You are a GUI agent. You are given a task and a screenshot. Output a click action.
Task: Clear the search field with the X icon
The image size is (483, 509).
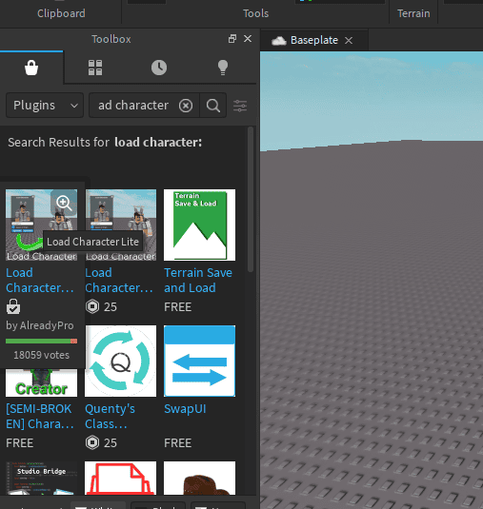186,106
